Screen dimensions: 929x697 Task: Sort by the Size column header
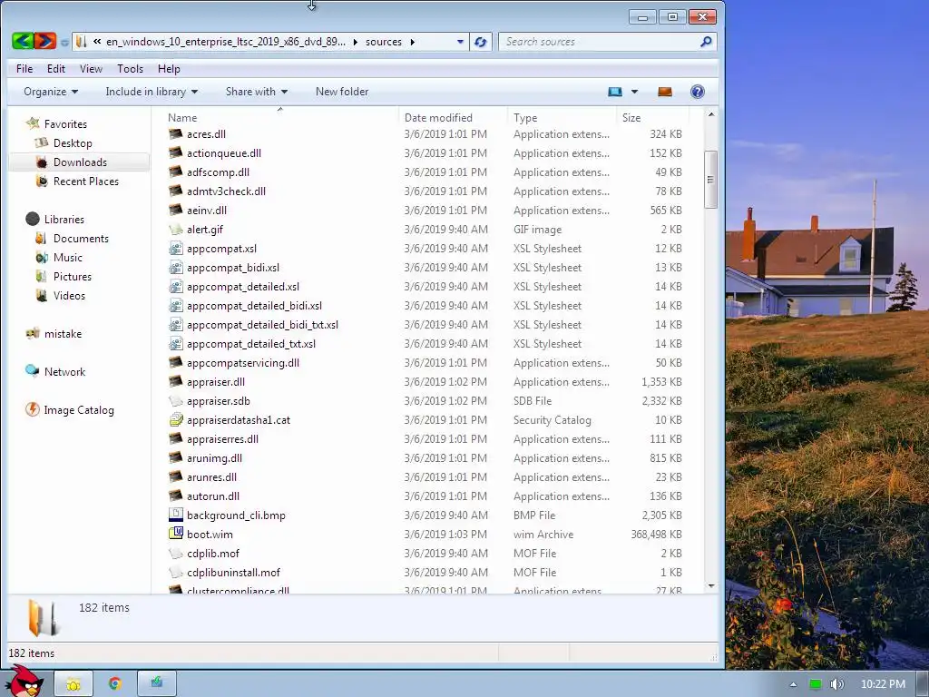(653, 117)
